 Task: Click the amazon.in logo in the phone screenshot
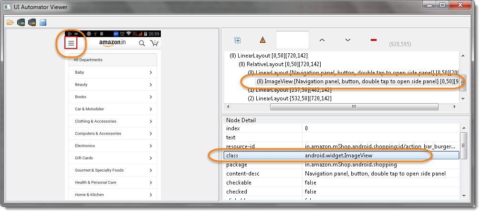coord(112,43)
